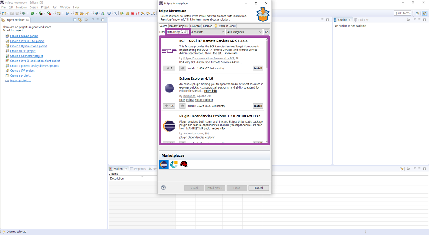Click the Save icon in main toolbar
The height and width of the screenshot is (235, 429).
[x=12, y=13]
